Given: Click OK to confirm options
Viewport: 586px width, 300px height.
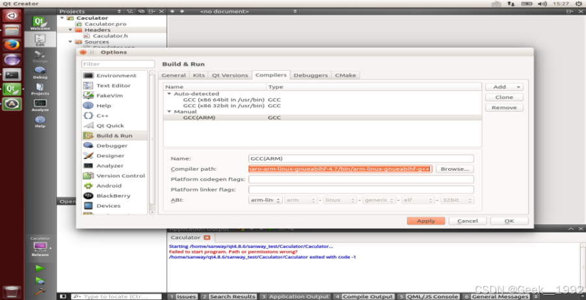Looking at the screenshot, I should (509, 221).
